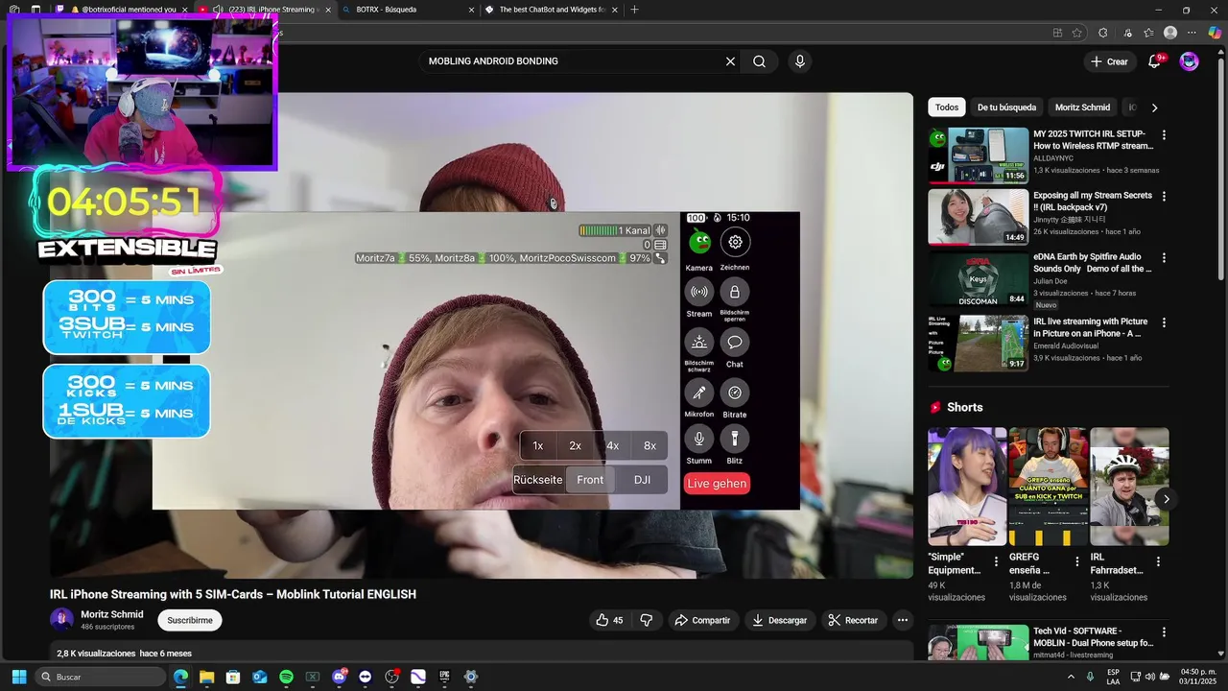Switch to @botrixoficial mentioned you tab
This screenshot has width=1228, height=691.
(x=125, y=10)
